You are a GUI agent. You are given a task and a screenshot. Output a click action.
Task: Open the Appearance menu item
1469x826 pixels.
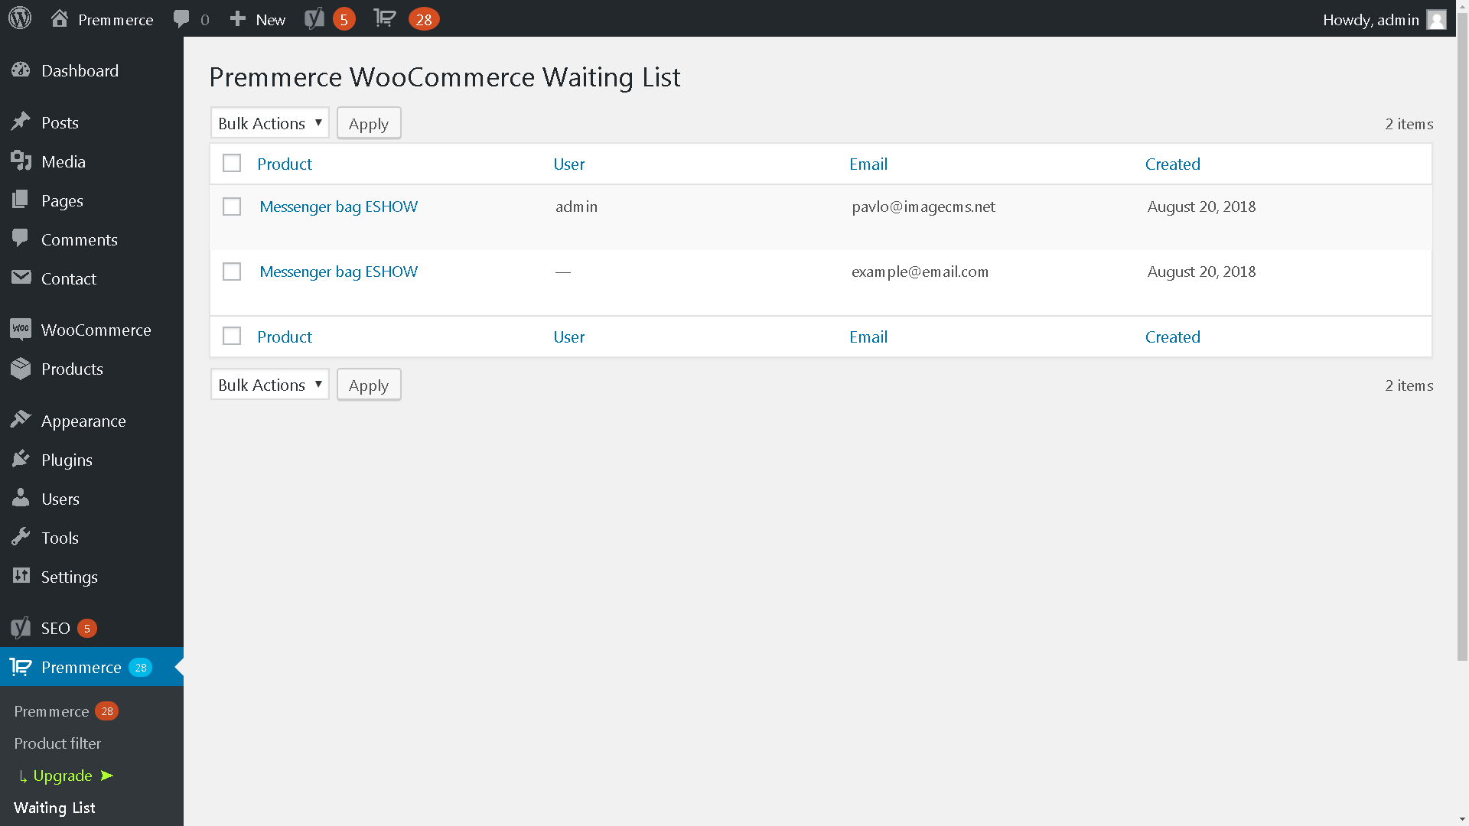tap(92, 421)
